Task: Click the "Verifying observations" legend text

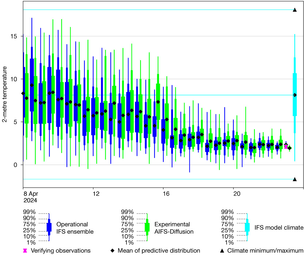Action: (61, 251)
